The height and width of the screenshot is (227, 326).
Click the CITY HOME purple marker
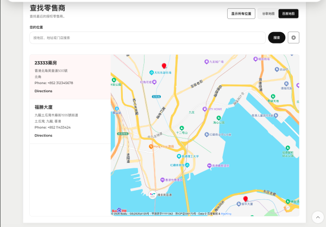(x=205, y=109)
